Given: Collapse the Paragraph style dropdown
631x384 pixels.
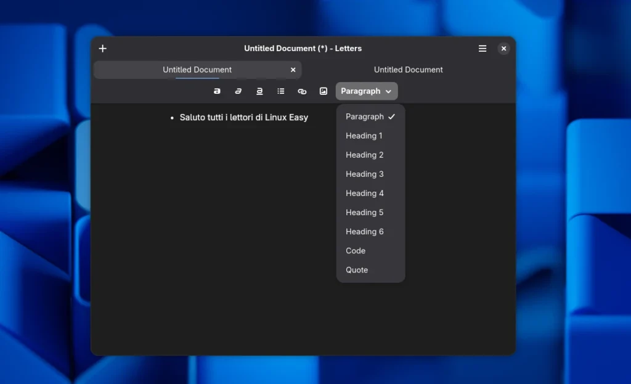Looking at the screenshot, I should 367,91.
